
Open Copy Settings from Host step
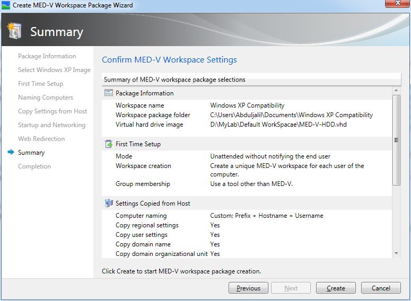pos(53,111)
